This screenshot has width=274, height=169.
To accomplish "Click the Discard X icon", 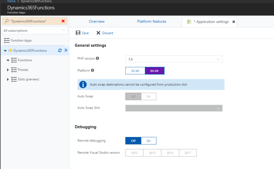I will point(99,33).
